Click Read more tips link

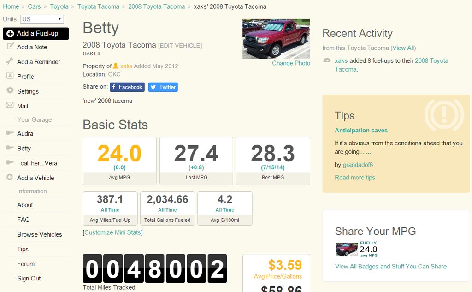(355, 178)
